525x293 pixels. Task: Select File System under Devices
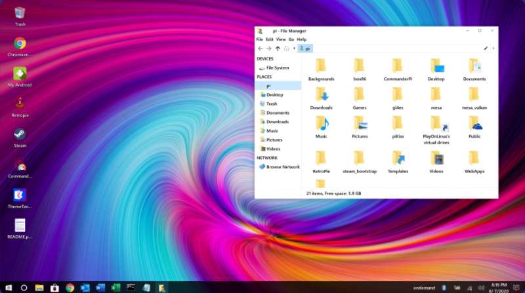coord(277,68)
